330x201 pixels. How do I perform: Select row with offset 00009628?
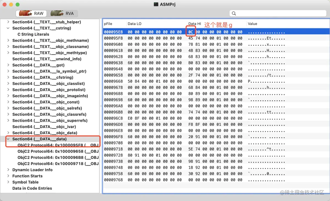pyautogui.click(x=216, y=56)
